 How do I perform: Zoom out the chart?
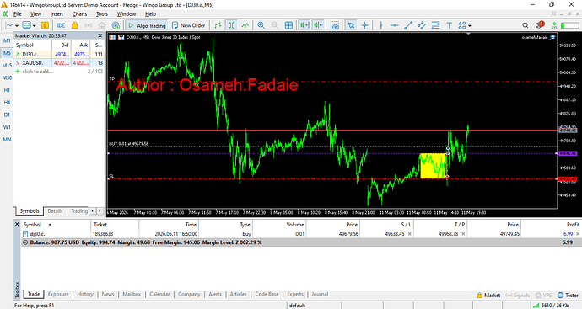(x=275, y=25)
